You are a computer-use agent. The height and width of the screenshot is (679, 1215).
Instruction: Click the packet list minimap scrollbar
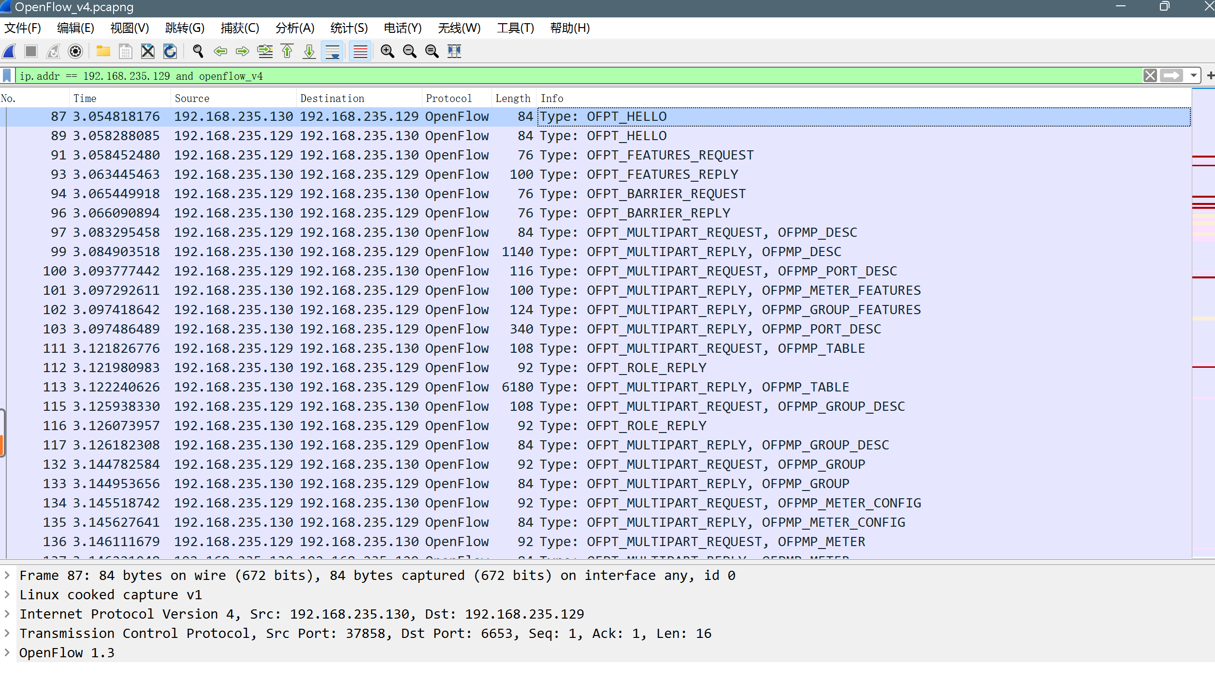tap(1203, 323)
